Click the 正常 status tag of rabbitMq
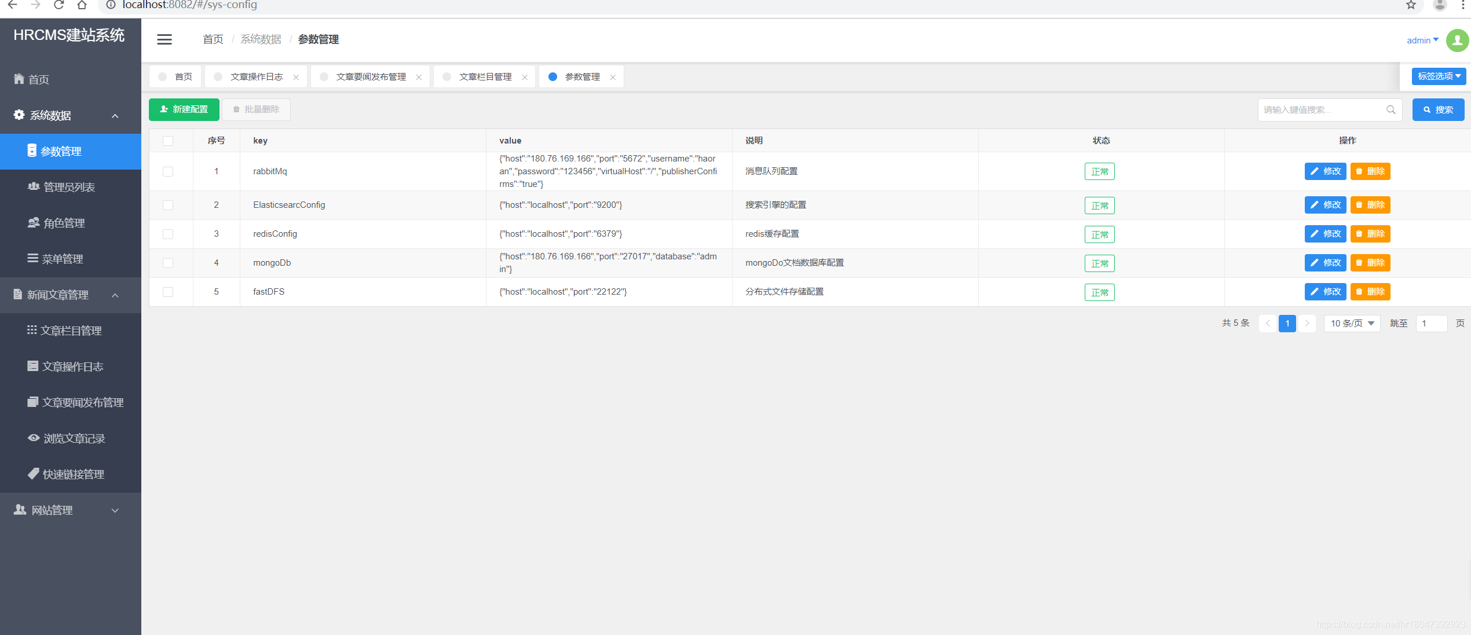This screenshot has height=635, width=1471. click(1099, 172)
